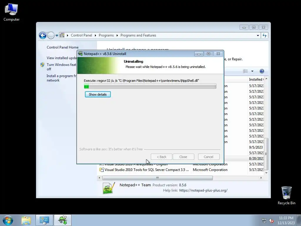Image resolution: width=301 pixels, height=226 pixels.
Task: Expand the arrow after the Programs breadcrumb
Action: pos(117,35)
